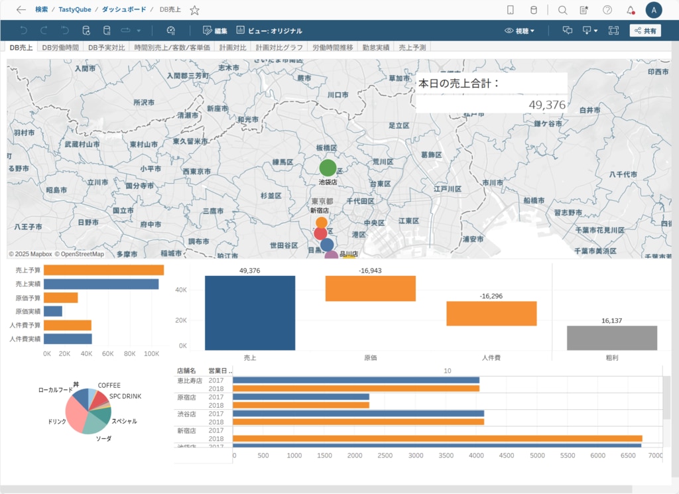Click the 編集 edit button

215,31
